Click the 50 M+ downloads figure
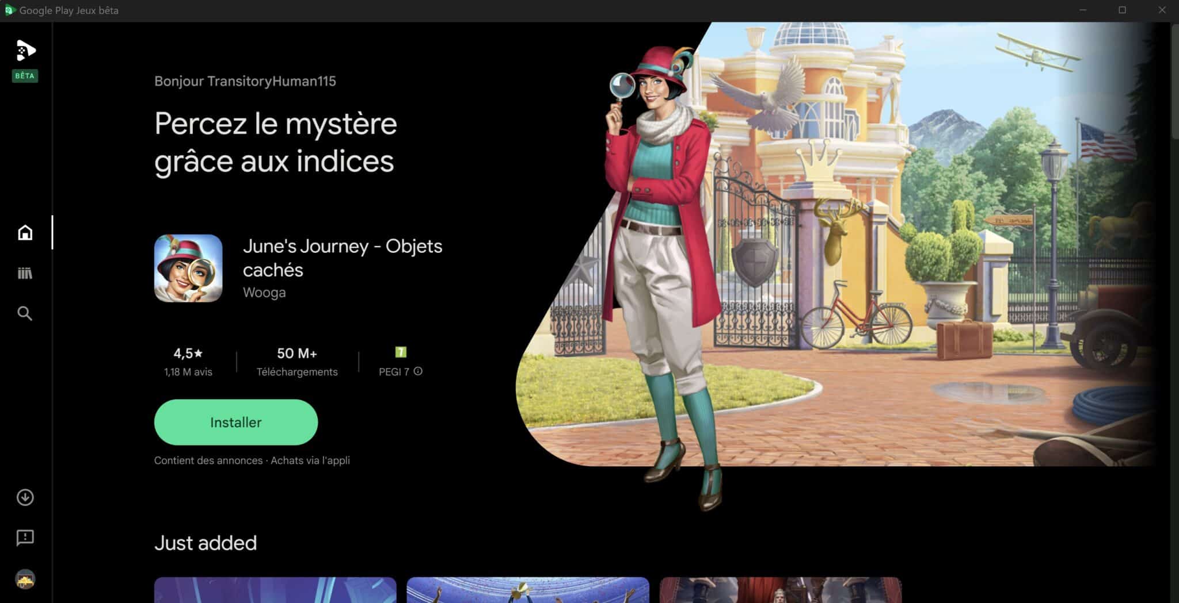The image size is (1179, 603). (297, 353)
